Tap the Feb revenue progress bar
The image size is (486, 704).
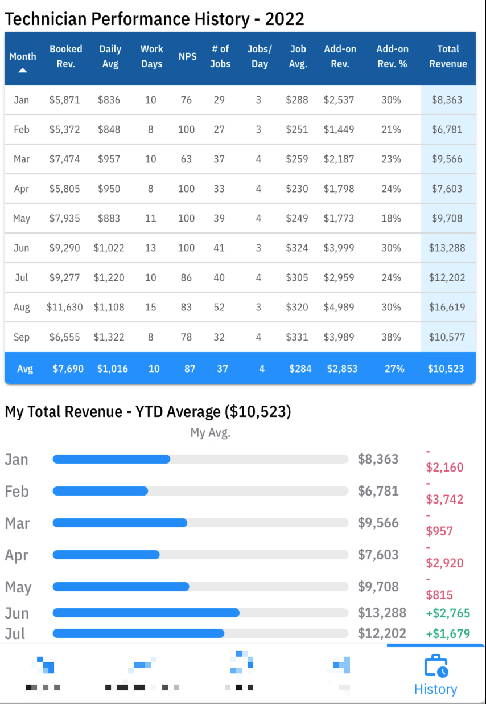point(200,491)
